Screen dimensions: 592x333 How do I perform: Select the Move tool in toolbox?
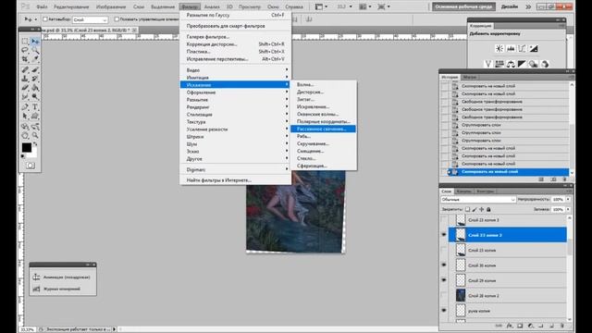35,41
